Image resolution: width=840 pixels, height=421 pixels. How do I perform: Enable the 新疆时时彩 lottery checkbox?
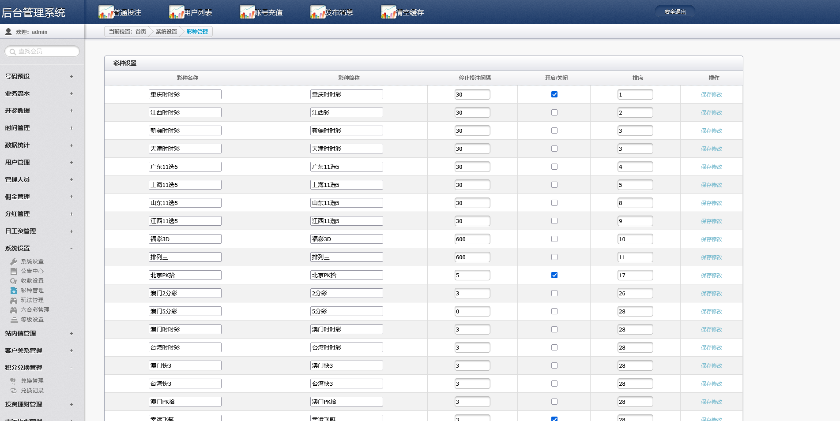click(x=554, y=130)
